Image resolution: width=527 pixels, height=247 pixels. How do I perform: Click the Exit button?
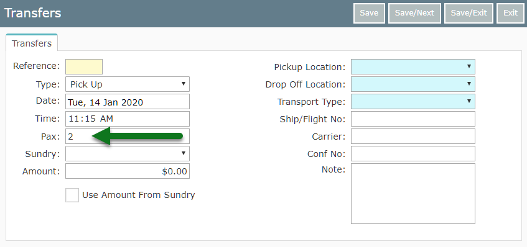point(510,14)
